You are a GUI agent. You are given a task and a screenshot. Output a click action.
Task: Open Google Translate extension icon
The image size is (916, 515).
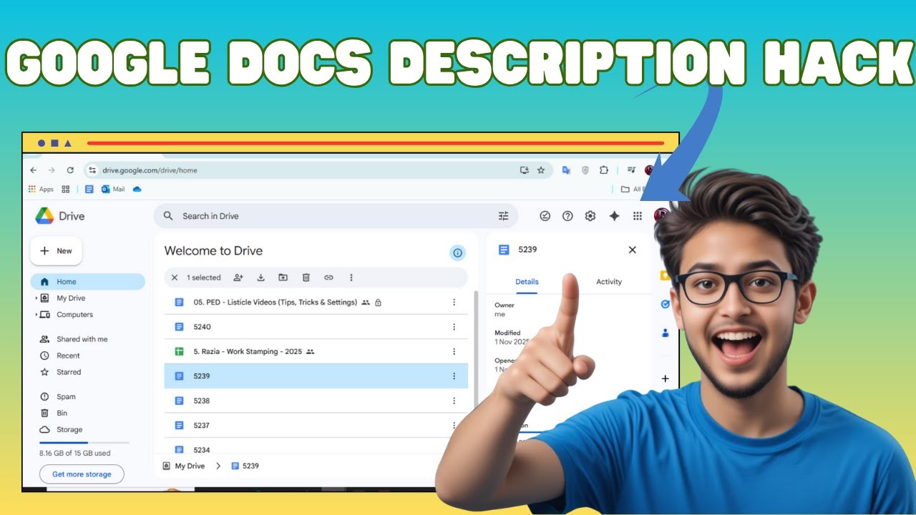point(566,170)
